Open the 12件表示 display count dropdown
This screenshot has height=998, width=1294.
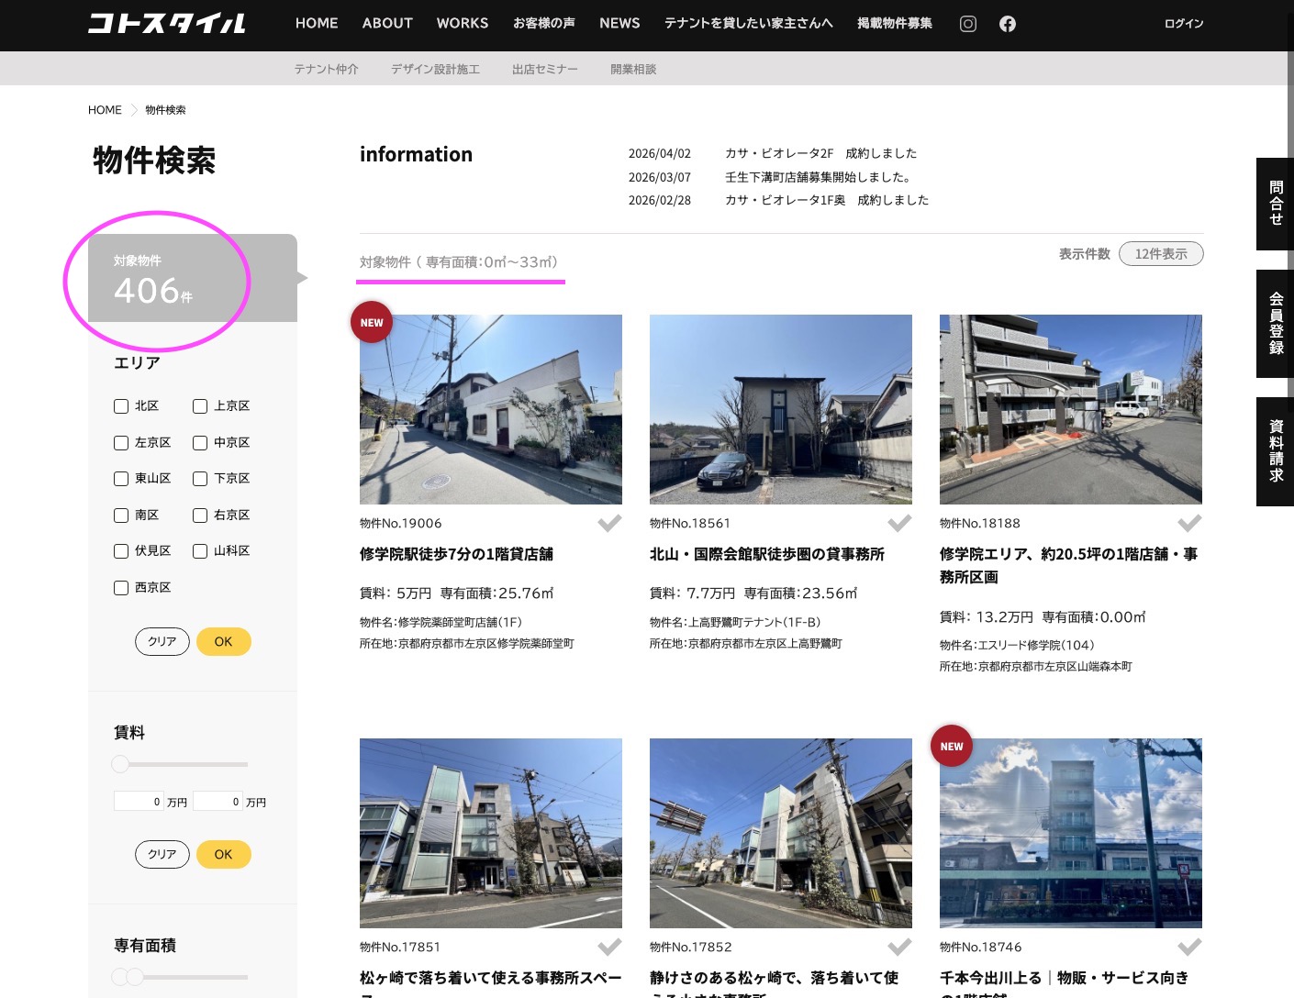[x=1160, y=254]
